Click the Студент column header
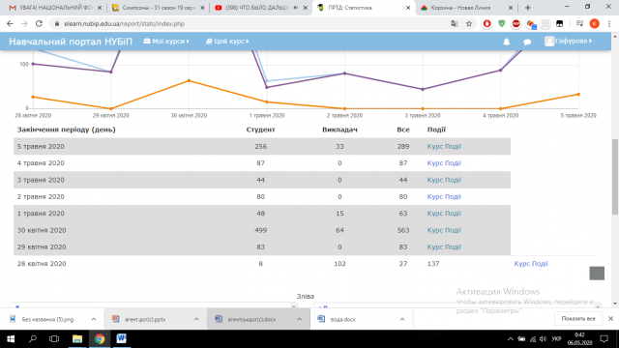The image size is (619, 348). (260, 130)
